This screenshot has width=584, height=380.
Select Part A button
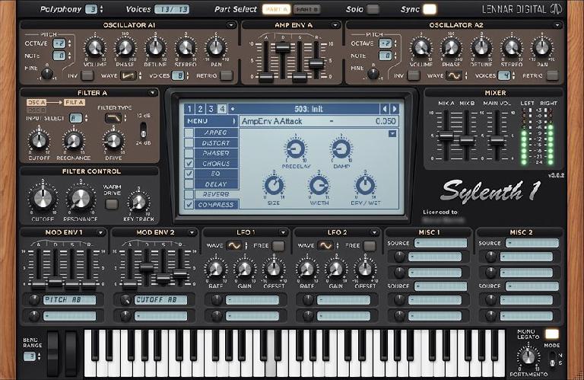pyautogui.click(x=276, y=9)
